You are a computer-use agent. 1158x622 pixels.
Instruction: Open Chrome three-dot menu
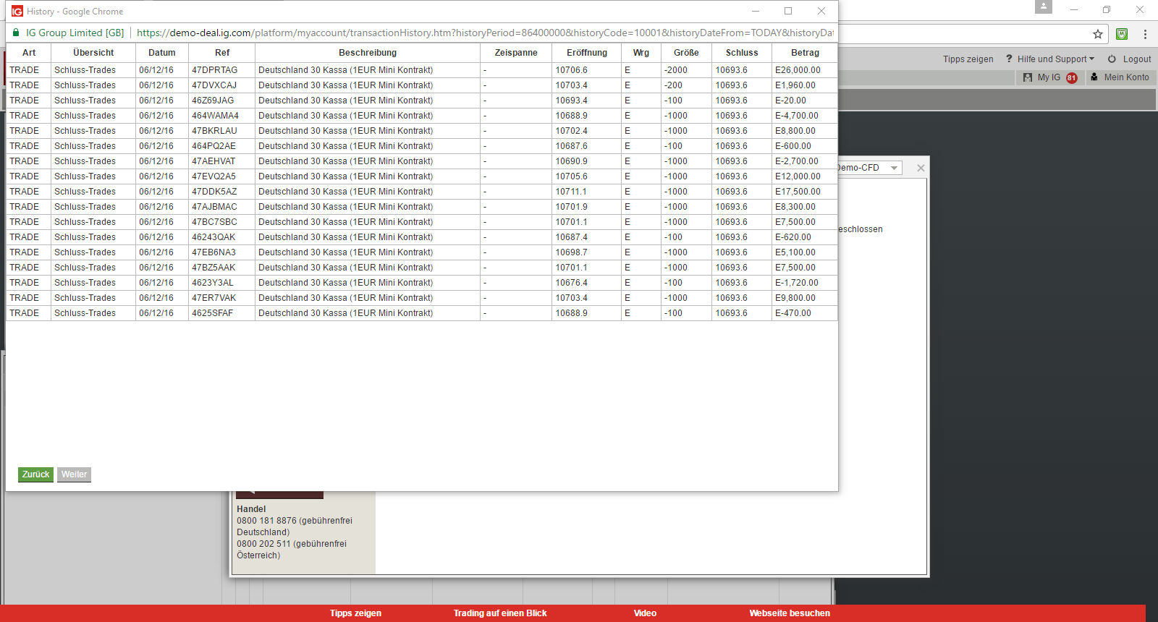pyautogui.click(x=1145, y=34)
